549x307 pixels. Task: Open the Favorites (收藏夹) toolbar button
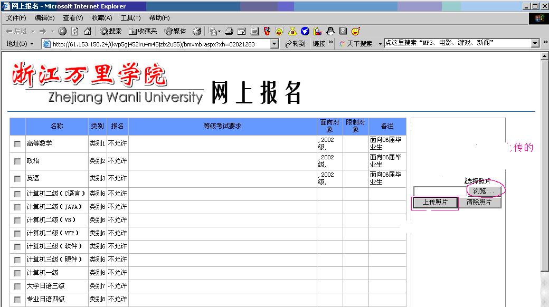click(x=143, y=31)
